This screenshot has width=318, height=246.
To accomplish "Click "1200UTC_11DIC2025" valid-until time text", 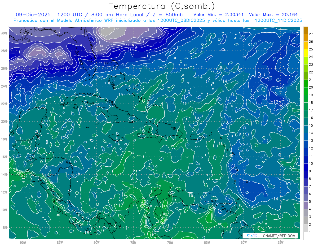I will (278, 20).
